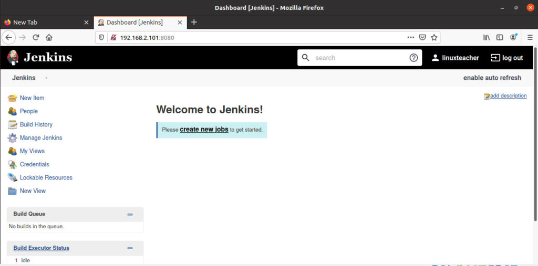The width and height of the screenshot is (538, 266).
Task: Open the Firefox account icon
Action: [513, 37]
